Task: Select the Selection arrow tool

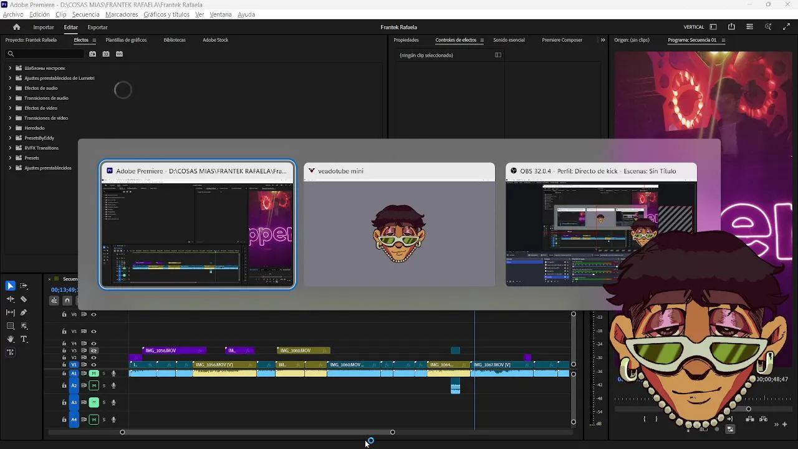Action: (x=10, y=286)
